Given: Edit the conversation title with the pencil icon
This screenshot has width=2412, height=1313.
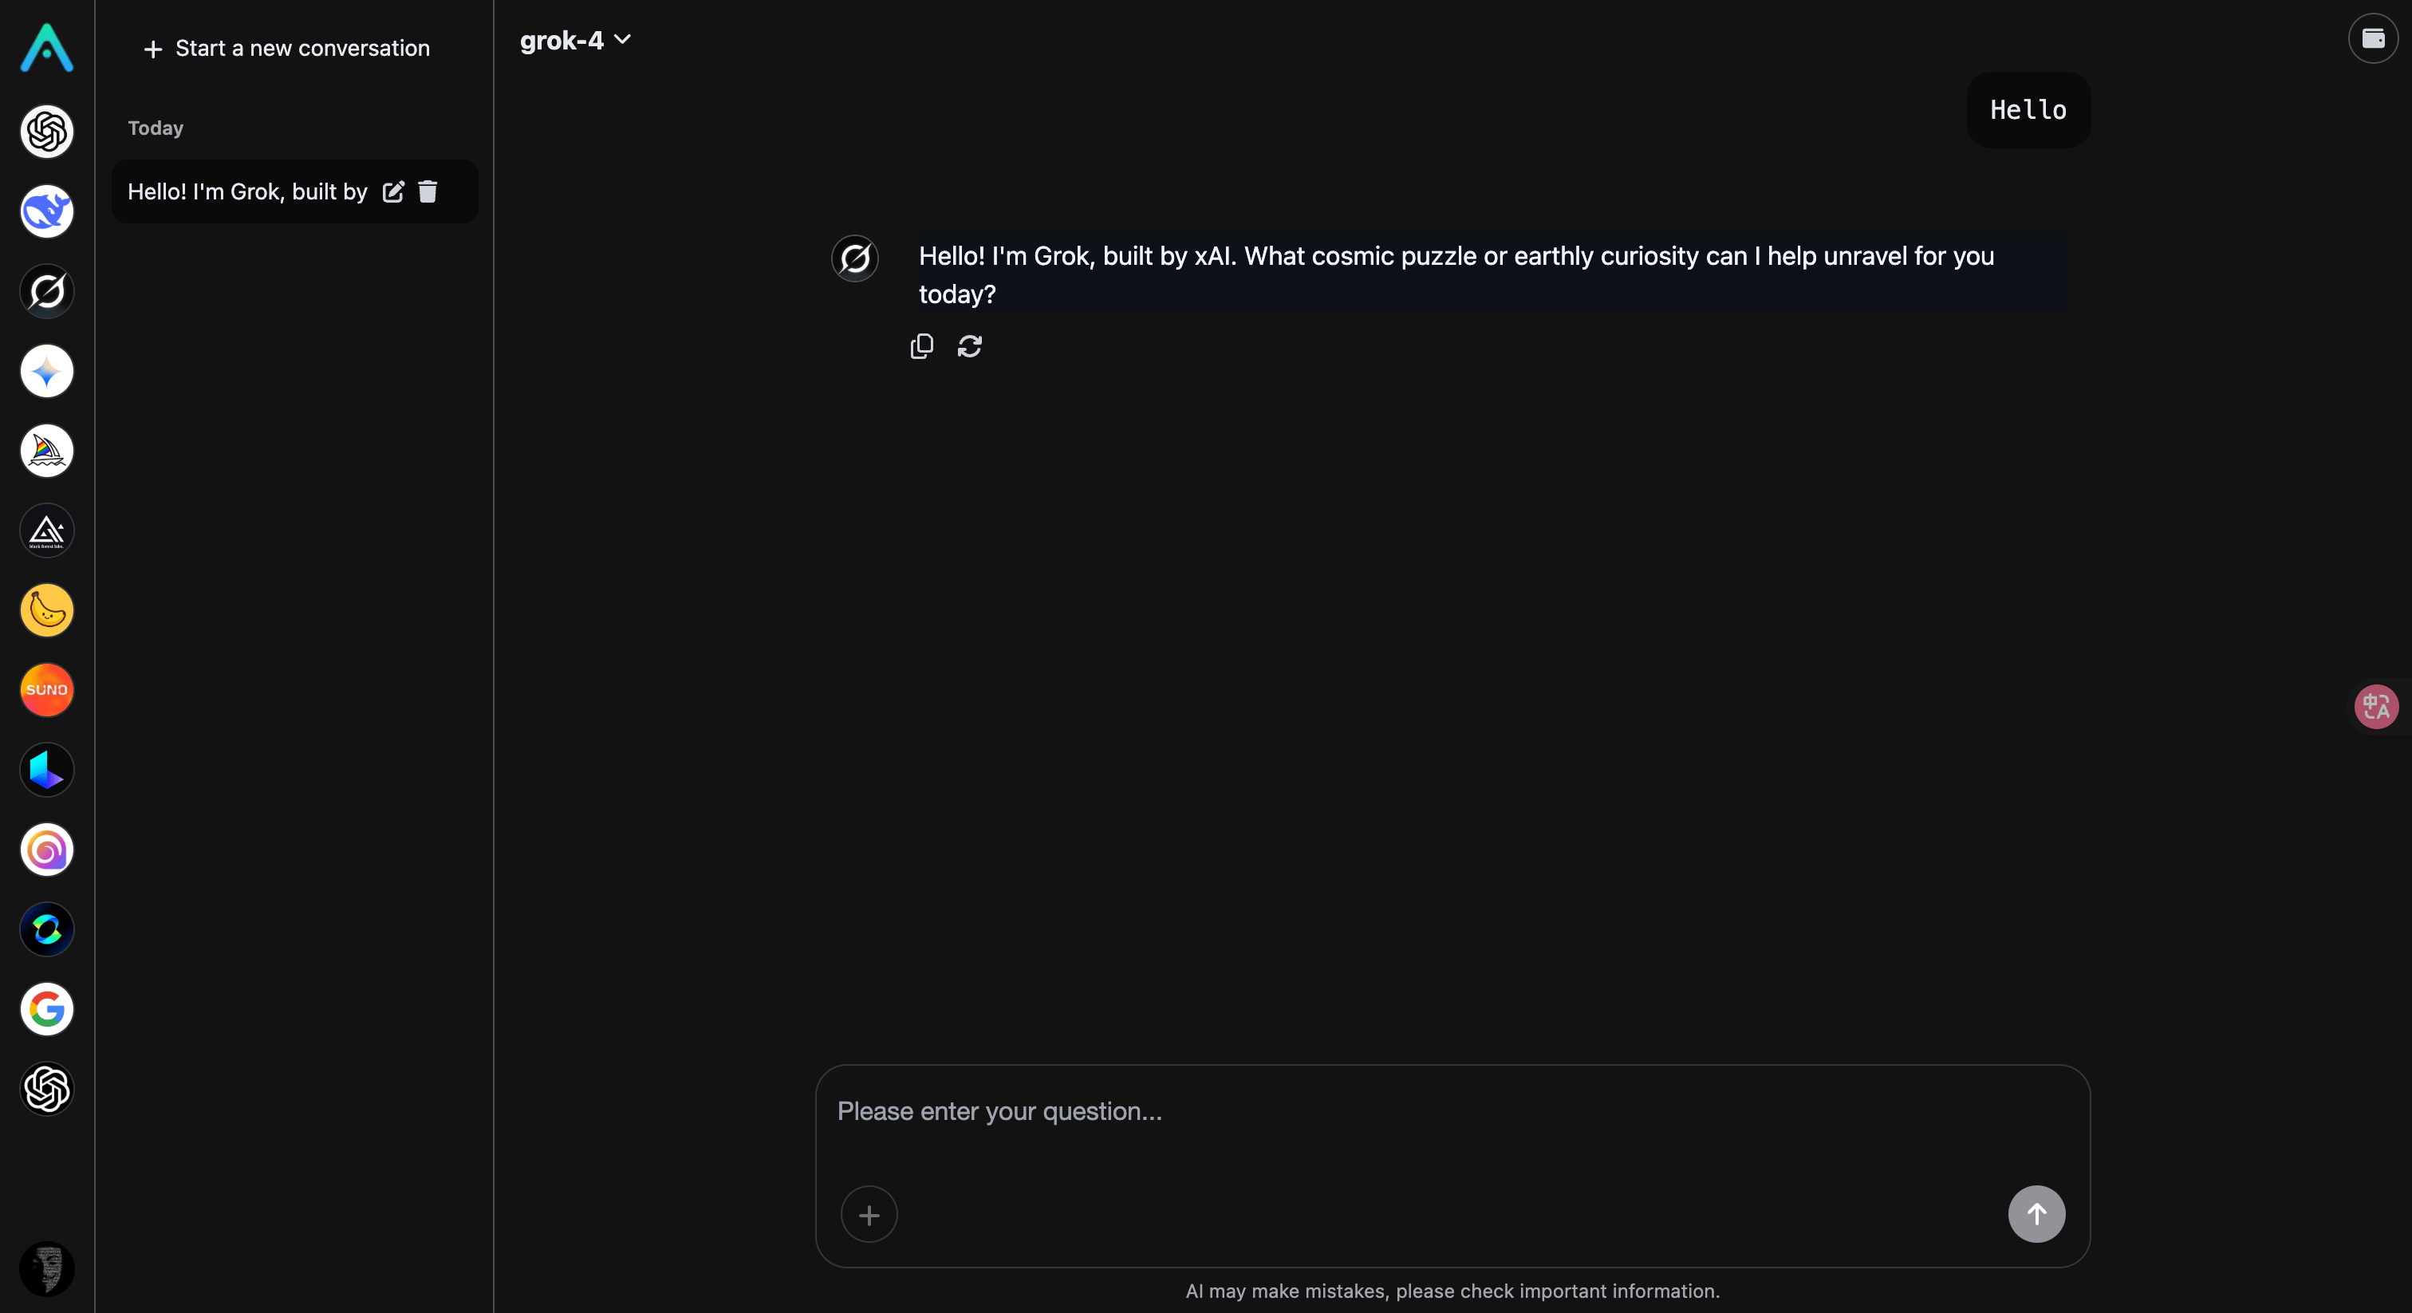Looking at the screenshot, I should pos(393,191).
